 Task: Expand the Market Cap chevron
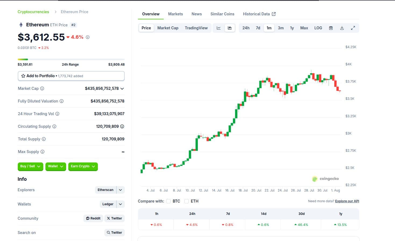tap(122, 88)
